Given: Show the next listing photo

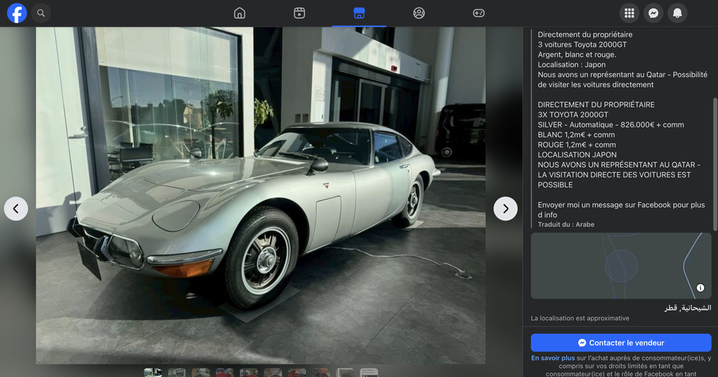Looking at the screenshot, I should point(506,209).
